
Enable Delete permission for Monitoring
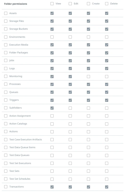point(107,77)
